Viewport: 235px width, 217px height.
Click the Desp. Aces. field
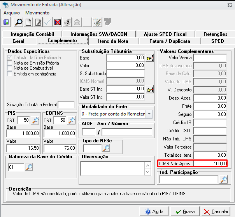tap(210, 98)
